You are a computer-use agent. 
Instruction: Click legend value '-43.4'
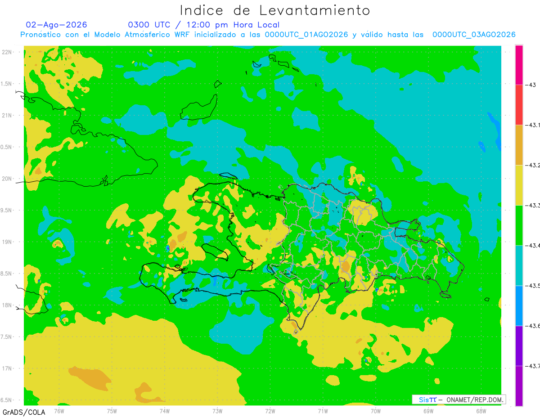(x=533, y=245)
